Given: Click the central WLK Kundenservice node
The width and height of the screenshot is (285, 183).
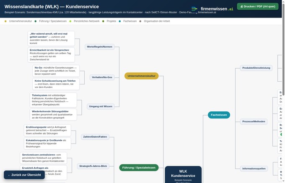Looking at the screenshot, I should (183, 175).
